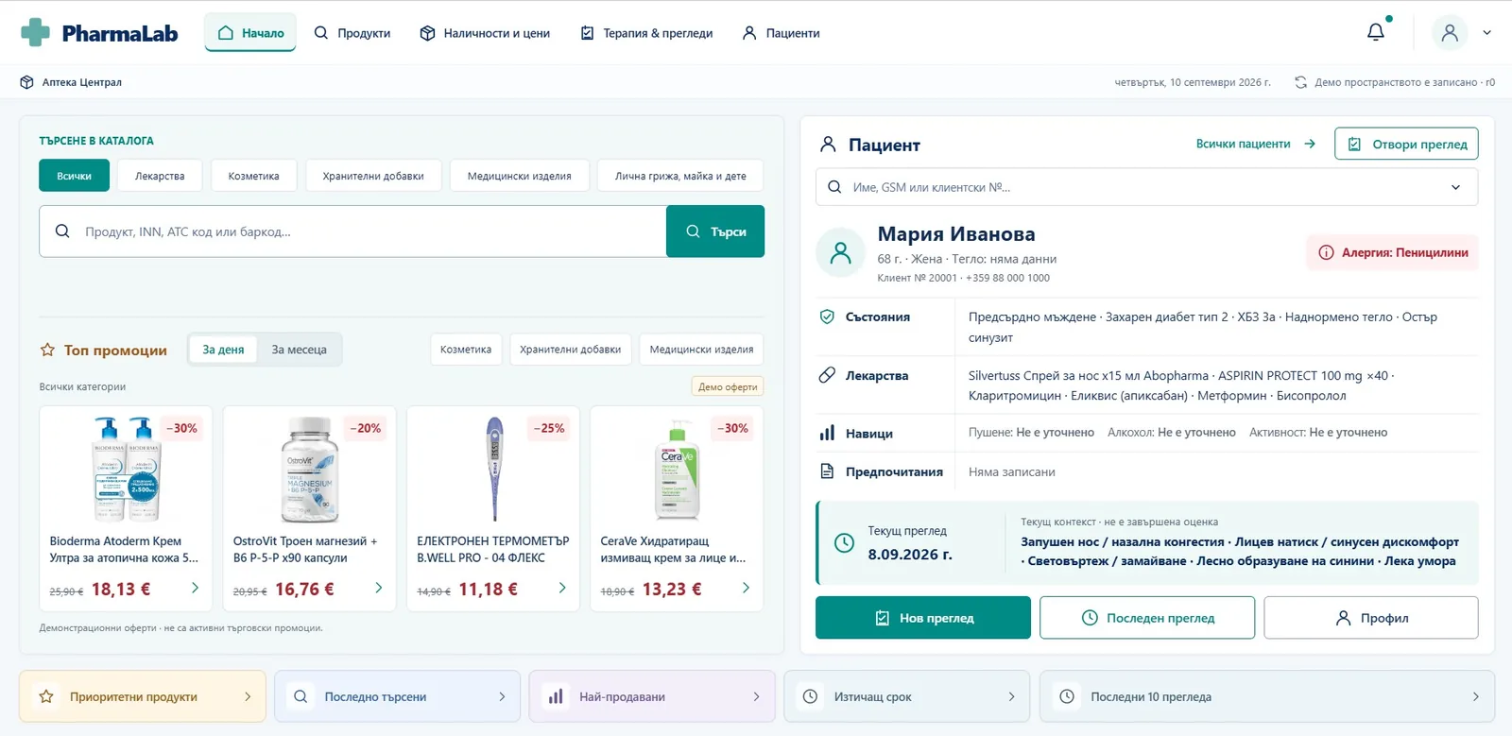Image resolution: width=1512 pixels, height=736 pixels.
Task: Select the Лекарства catalog filter
Action: click(160, 176)
